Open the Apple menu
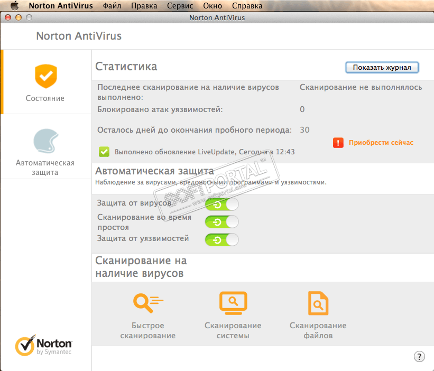This screenshot has width=434, height=371. (x=14, y=5)
